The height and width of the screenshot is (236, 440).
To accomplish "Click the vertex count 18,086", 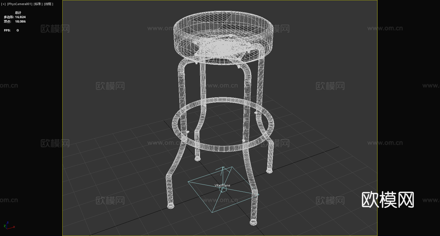I will tap(20, 21).
